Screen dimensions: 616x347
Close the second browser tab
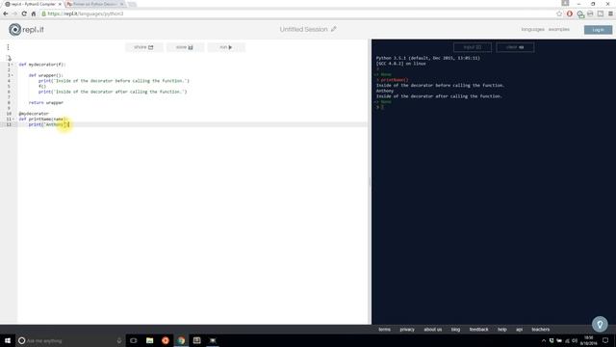[122, 4]
